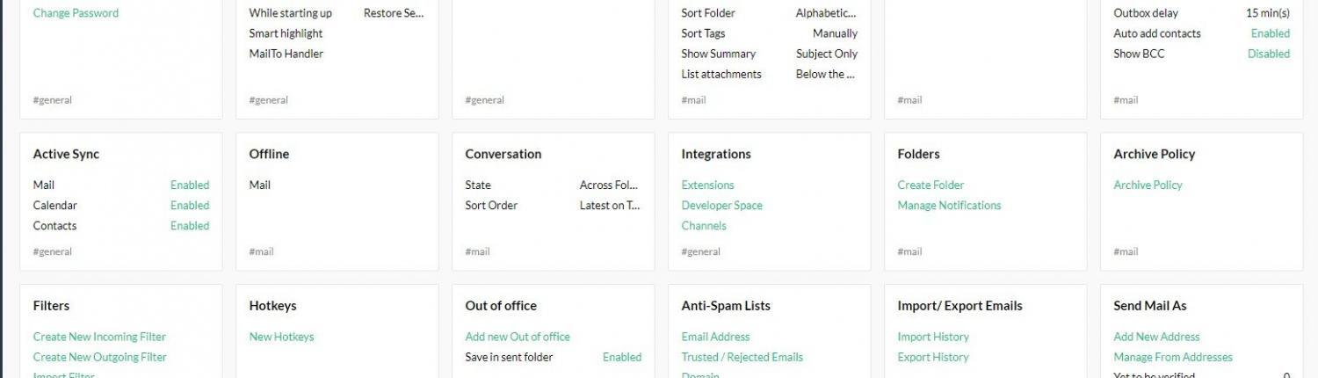
Task: Open Manage From Addresses
Action: (1173, 358)
